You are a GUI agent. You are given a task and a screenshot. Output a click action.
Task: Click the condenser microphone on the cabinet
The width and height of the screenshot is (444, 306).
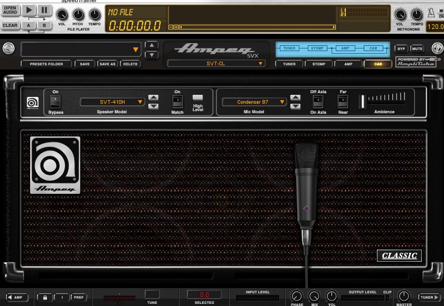coord(306,195)
